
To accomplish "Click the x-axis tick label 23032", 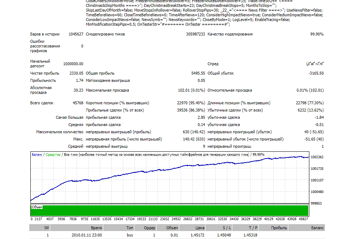I will click(x=164, y=219).
